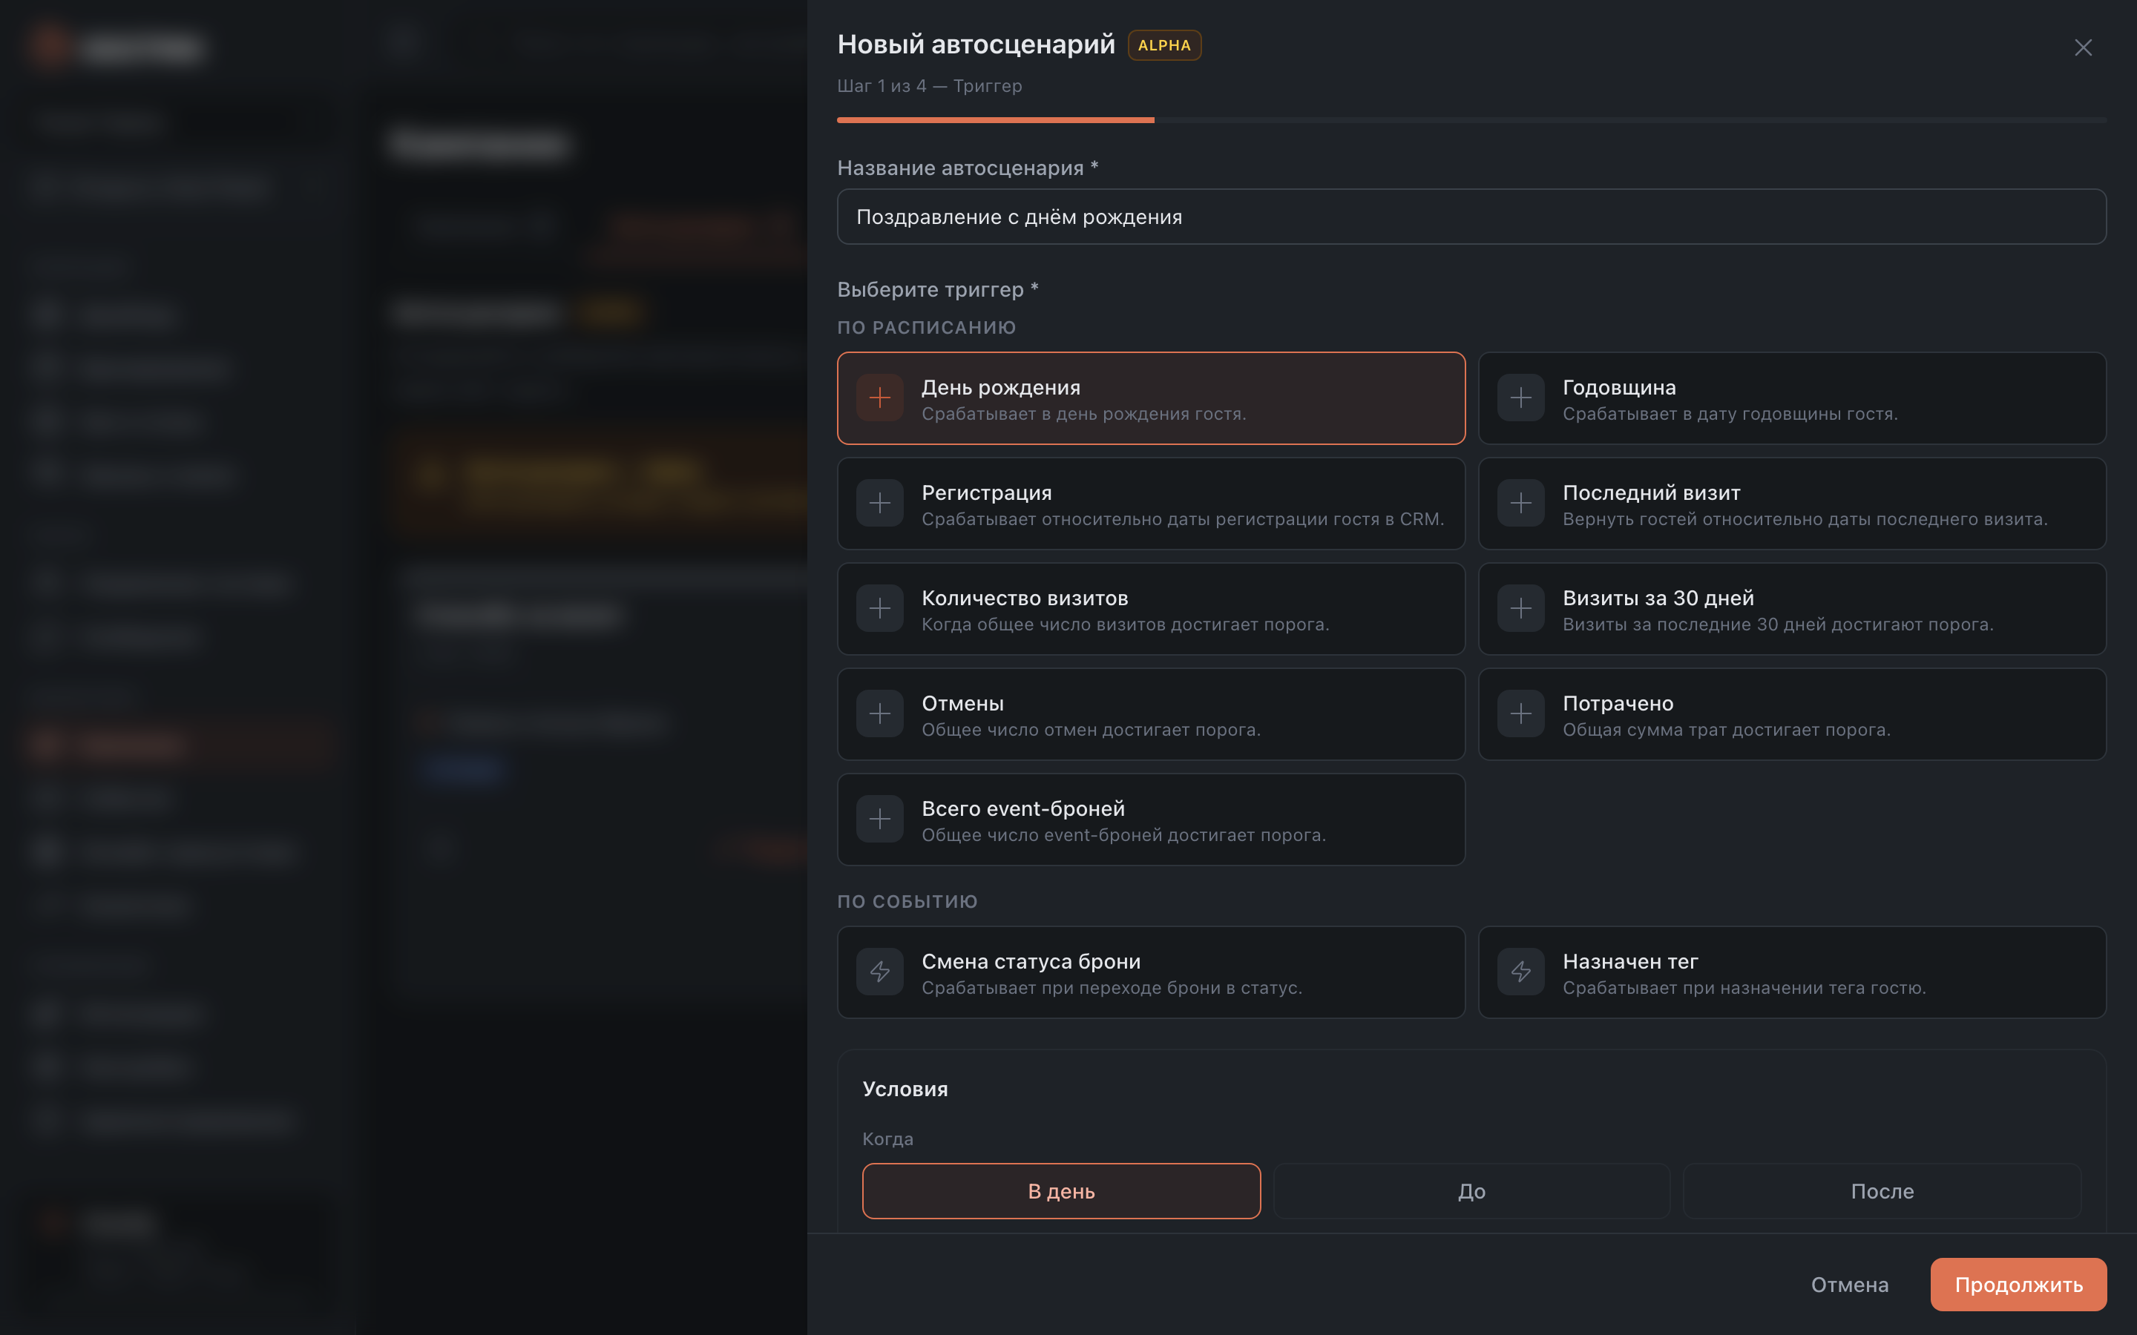2137x1335 pixels.
Task: Choose the Отмены trigger card
Action: point(1151,714)
